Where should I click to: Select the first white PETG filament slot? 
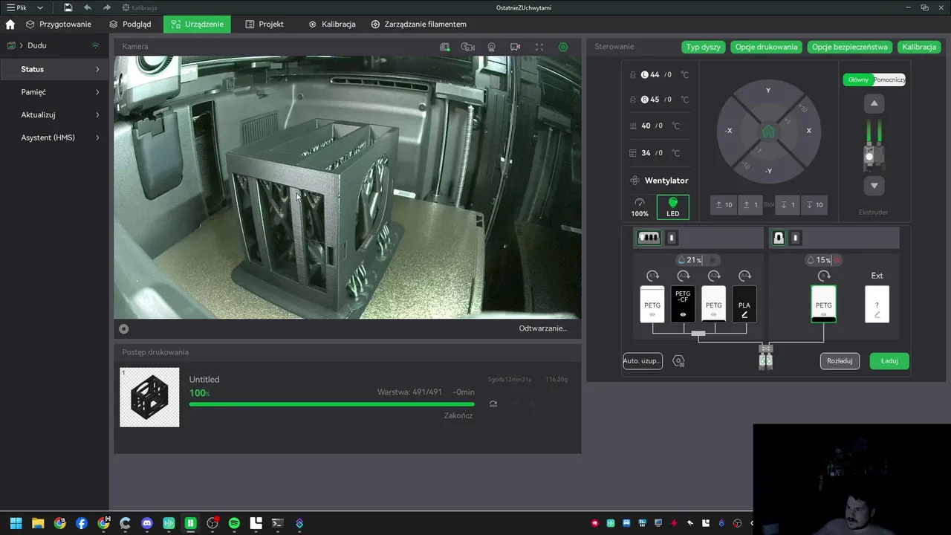click(652, 305)
